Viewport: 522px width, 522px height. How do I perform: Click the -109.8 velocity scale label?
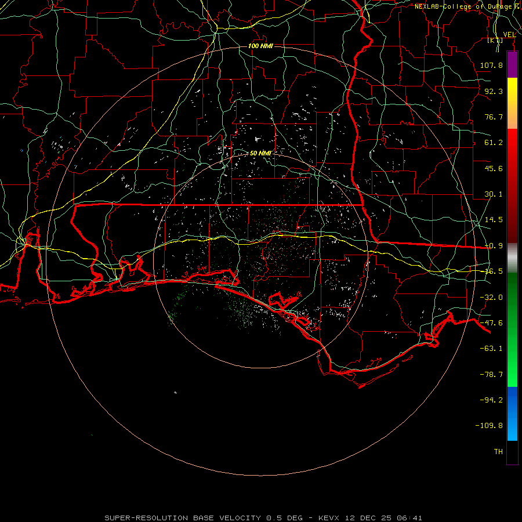tap(489, 426)
